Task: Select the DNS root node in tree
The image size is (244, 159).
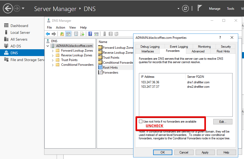Action: click(54, 41)
